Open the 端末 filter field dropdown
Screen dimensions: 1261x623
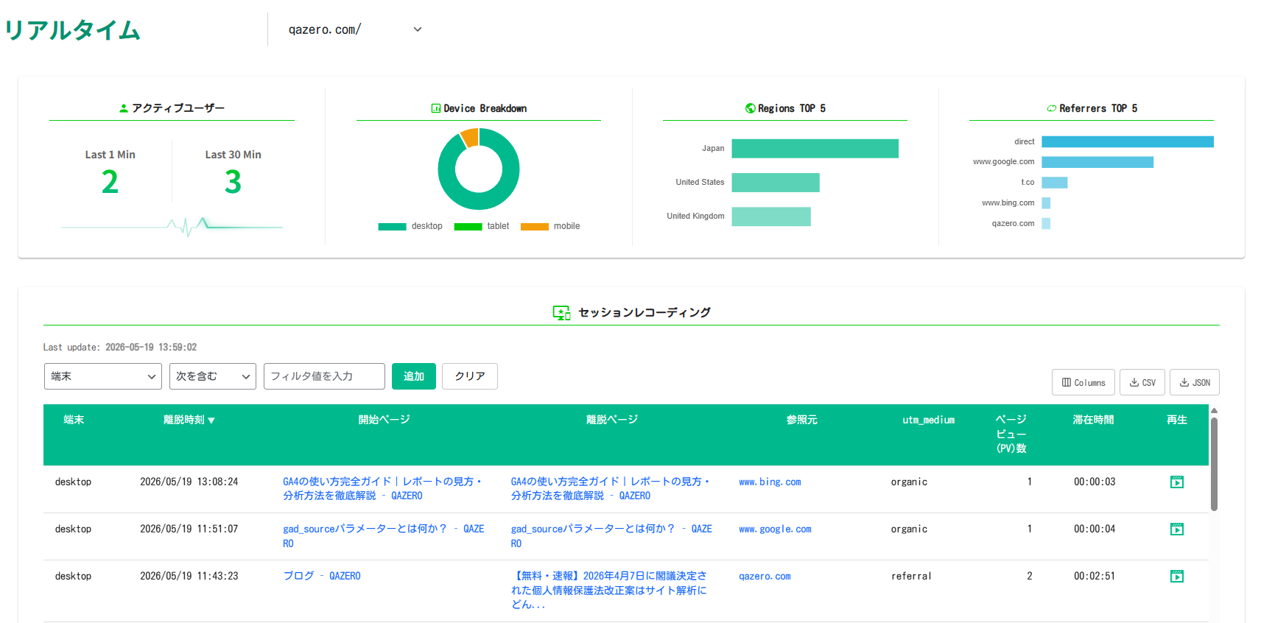[x=103, y=376]
